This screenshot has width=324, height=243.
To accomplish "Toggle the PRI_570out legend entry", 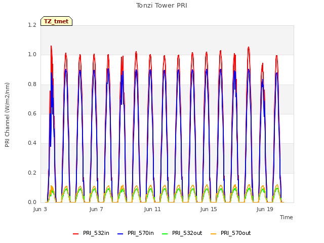I will 230,233.
